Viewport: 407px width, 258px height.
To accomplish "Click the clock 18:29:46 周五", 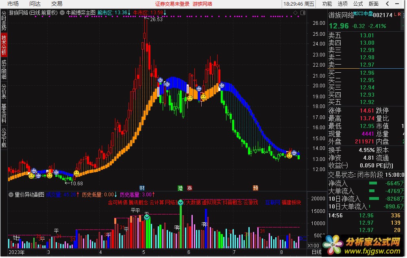I will (x=299, y=4).
